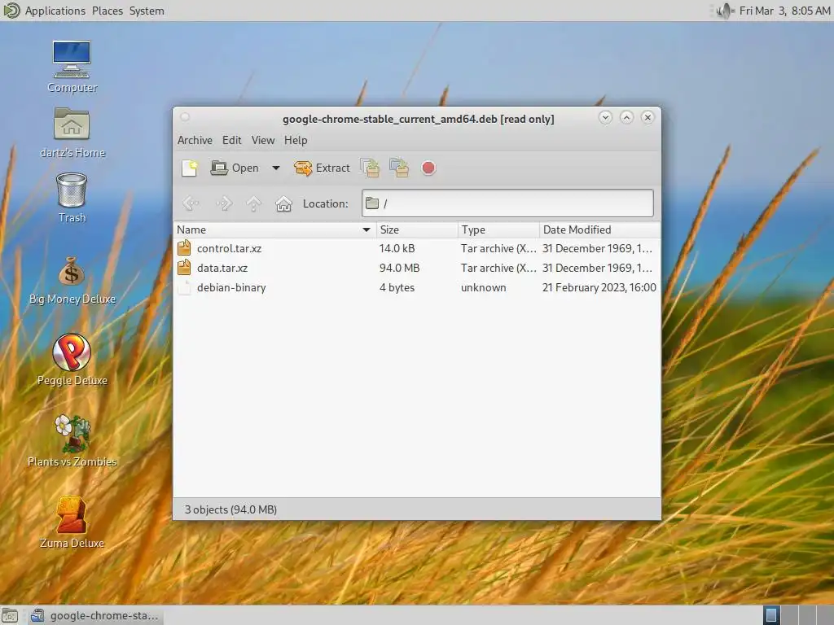Image resolution: width=834 pixels, height=625 pixels.
Task: Select the data.tar.xz file row
Action: [417, 268]
